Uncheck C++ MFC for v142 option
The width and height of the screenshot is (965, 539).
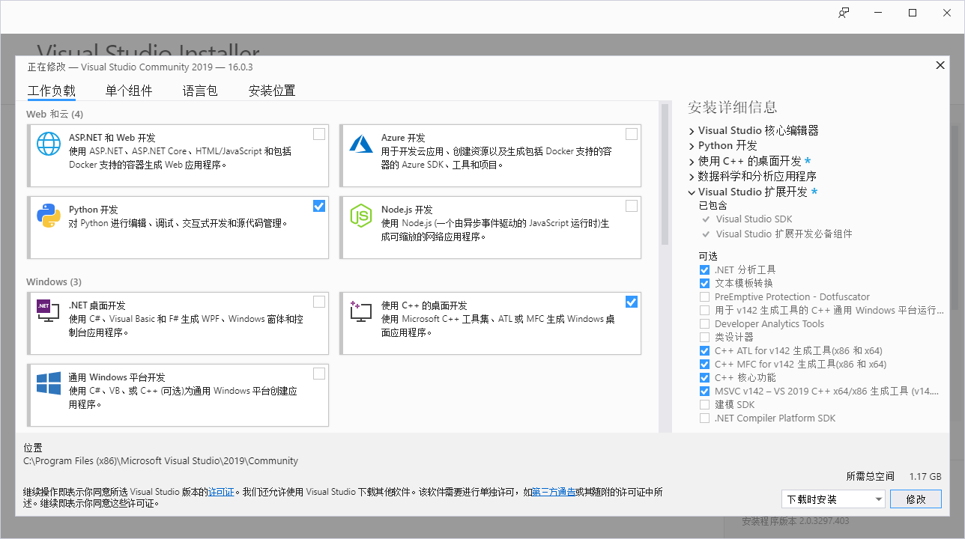(704, 364)
